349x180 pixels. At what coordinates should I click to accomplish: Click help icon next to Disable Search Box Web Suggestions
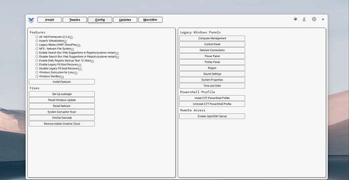[118, 57]
